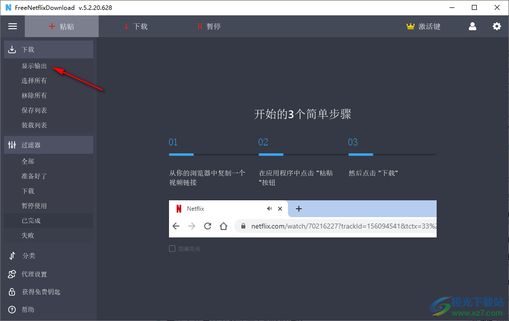
Task: Open 代理设置 proxy settings
Action: point(34,275)
